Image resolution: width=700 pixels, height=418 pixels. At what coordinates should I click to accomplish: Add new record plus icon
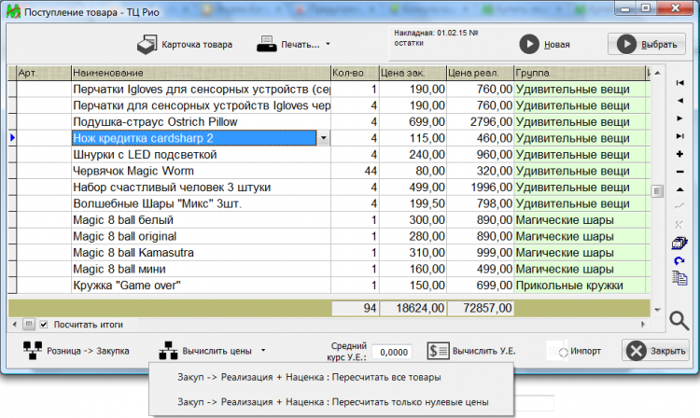tap(679, 154)
